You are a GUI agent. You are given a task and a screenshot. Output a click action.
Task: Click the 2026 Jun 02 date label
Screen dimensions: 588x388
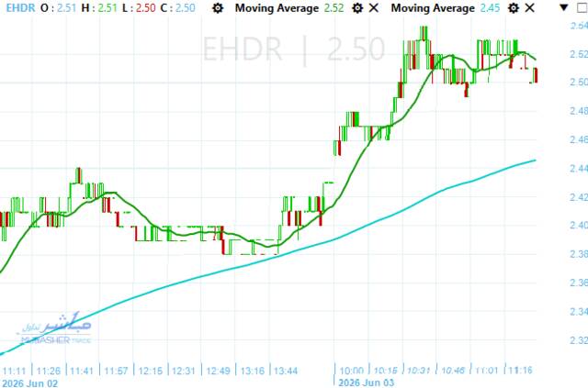[29, 383]
